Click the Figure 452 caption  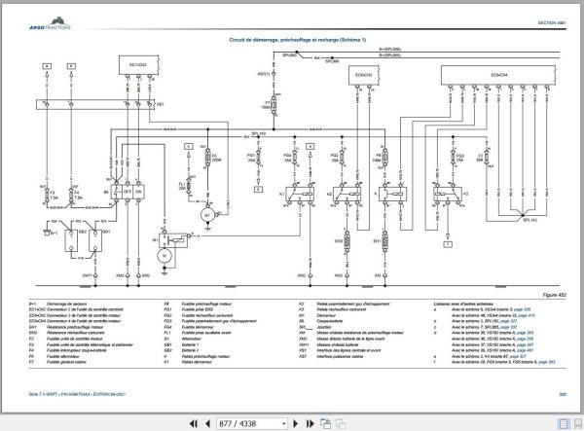coord(554,295)
